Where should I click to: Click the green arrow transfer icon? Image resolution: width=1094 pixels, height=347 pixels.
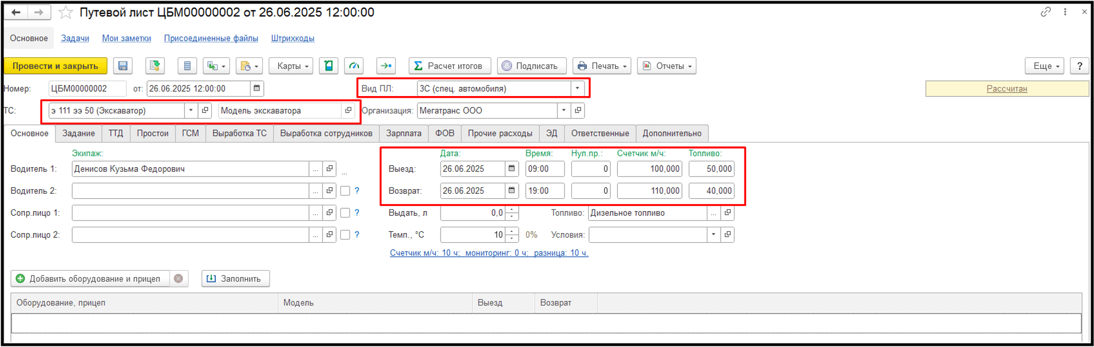pyautogui.click(x=386, y=66)
